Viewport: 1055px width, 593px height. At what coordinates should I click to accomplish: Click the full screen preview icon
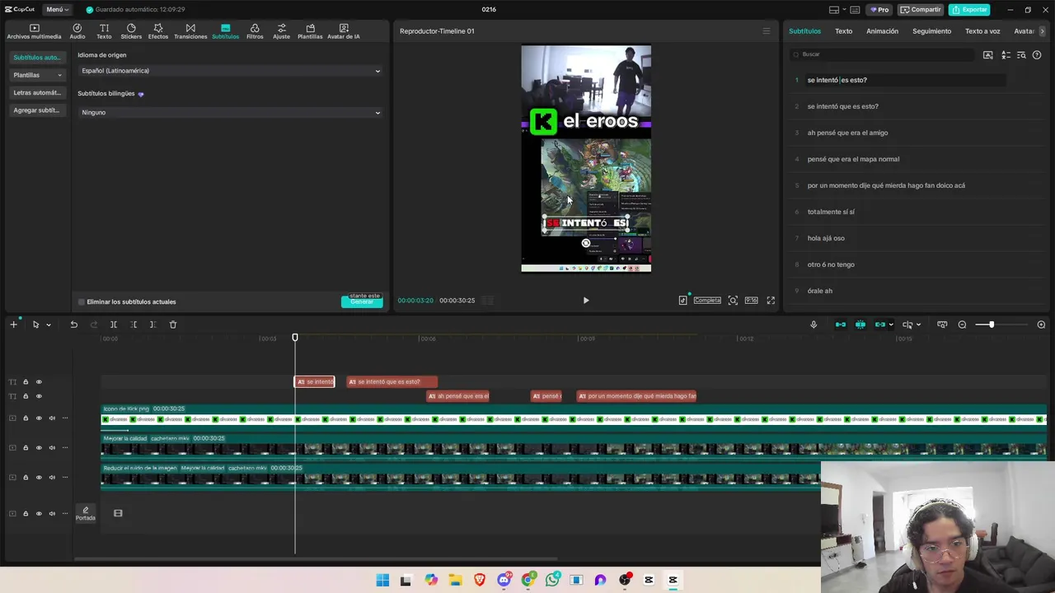click(771, 301)
